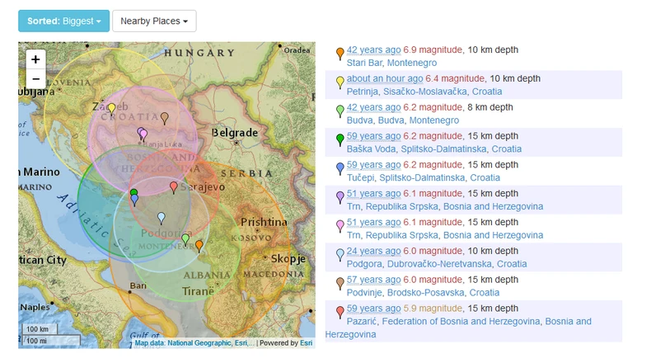Image resolution: width=651 pixels, height=363 pixels.
Task: Select the light blue marker on the map
Action: pos(162,219)
